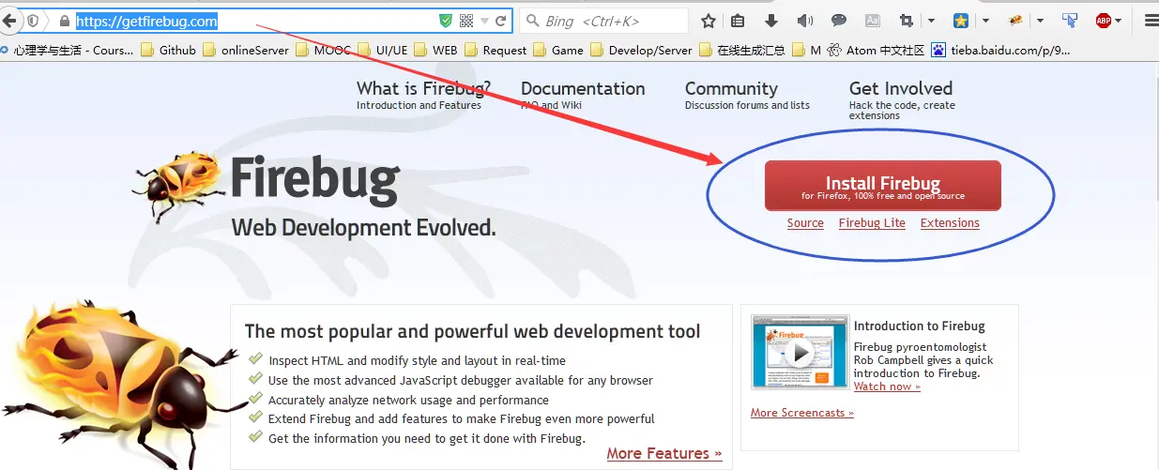Image resolution: width=1159 pixels, height=470 pixels.
Task: Open the QR code icon in address bar
Action: tap(466, 21)
